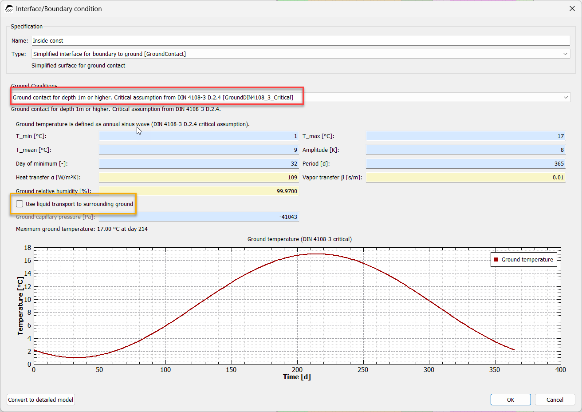Image resolution: width=582 pixels, height=412 pixels.
Task: Enable Use liquid transport to surrounding ground
Action: pyautogui.click(x=20, y=204)
